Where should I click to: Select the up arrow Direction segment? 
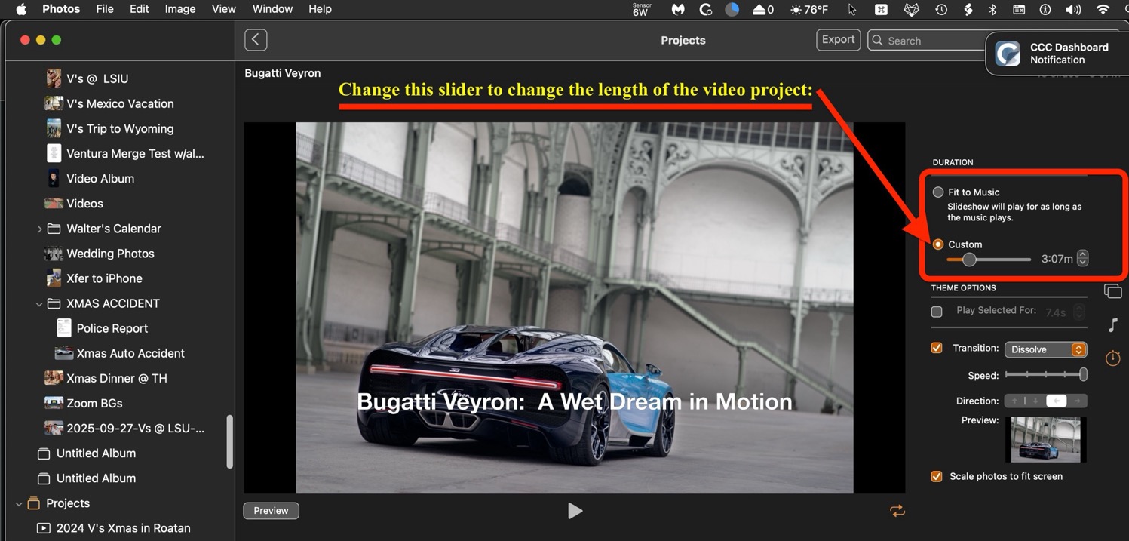tap(1014, 401)
